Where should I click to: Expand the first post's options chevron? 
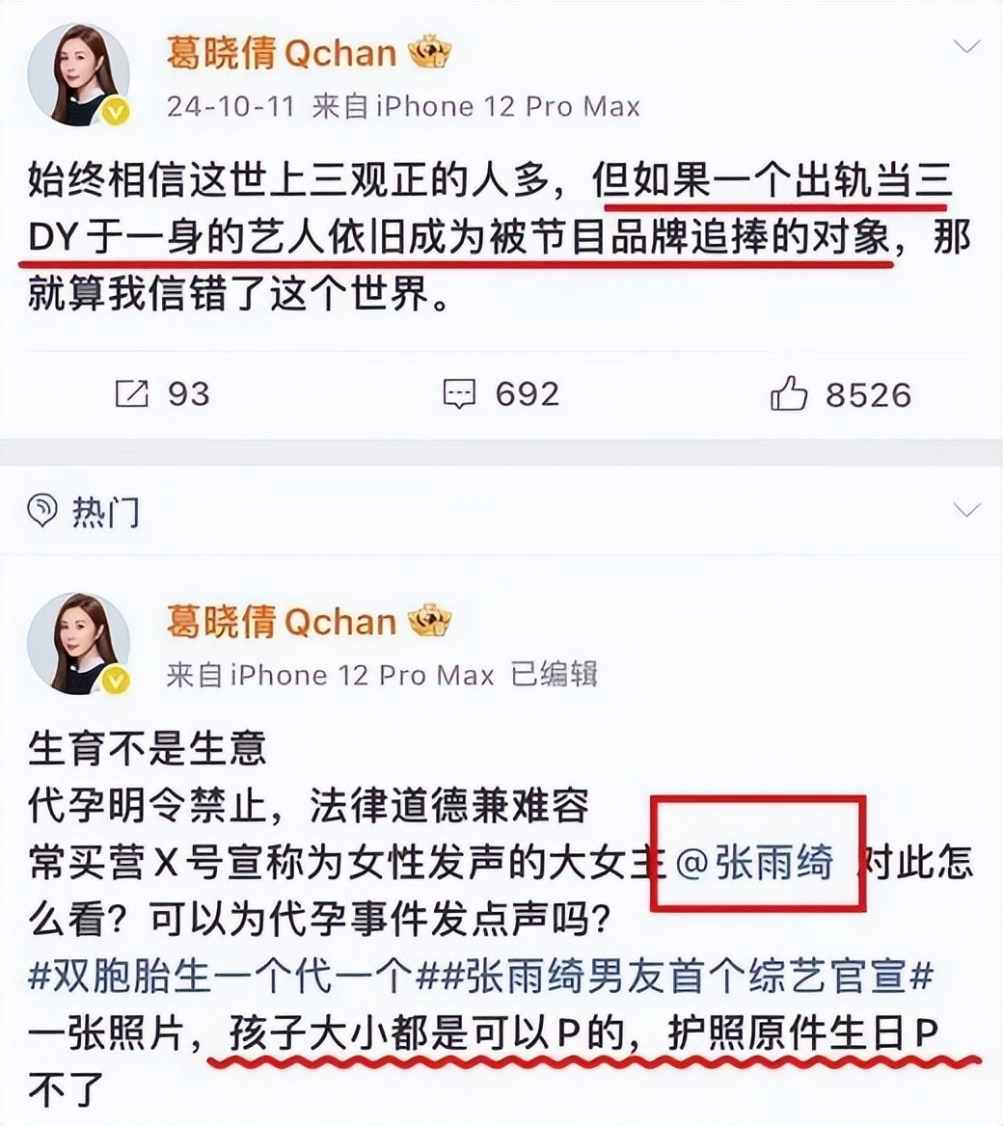pos(966,47)
